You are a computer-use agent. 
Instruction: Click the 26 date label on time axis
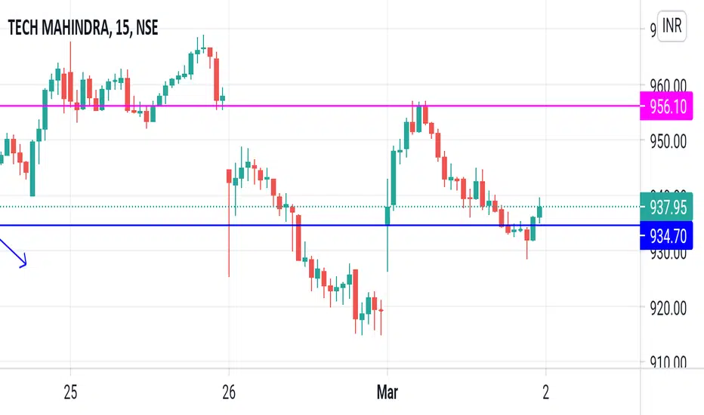coord(229,392)
